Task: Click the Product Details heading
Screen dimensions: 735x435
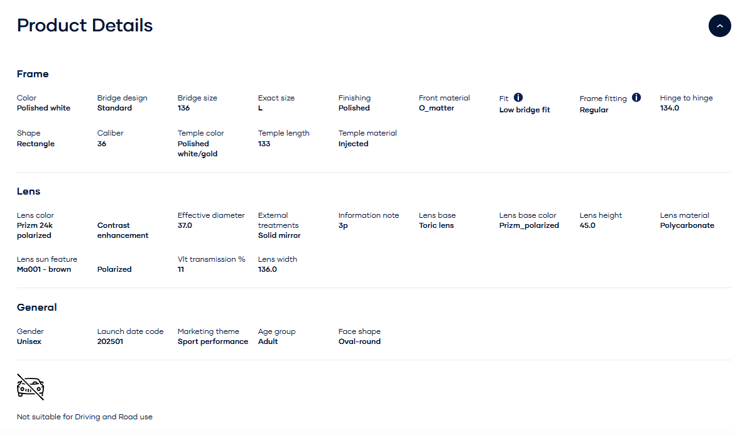Action: pos(85,26)
